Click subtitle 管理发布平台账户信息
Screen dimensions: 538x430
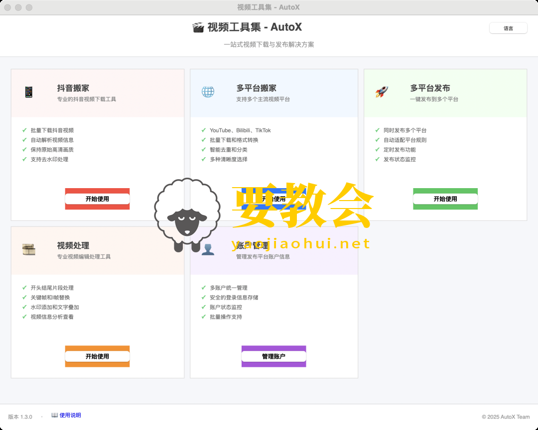coord(263,256)
